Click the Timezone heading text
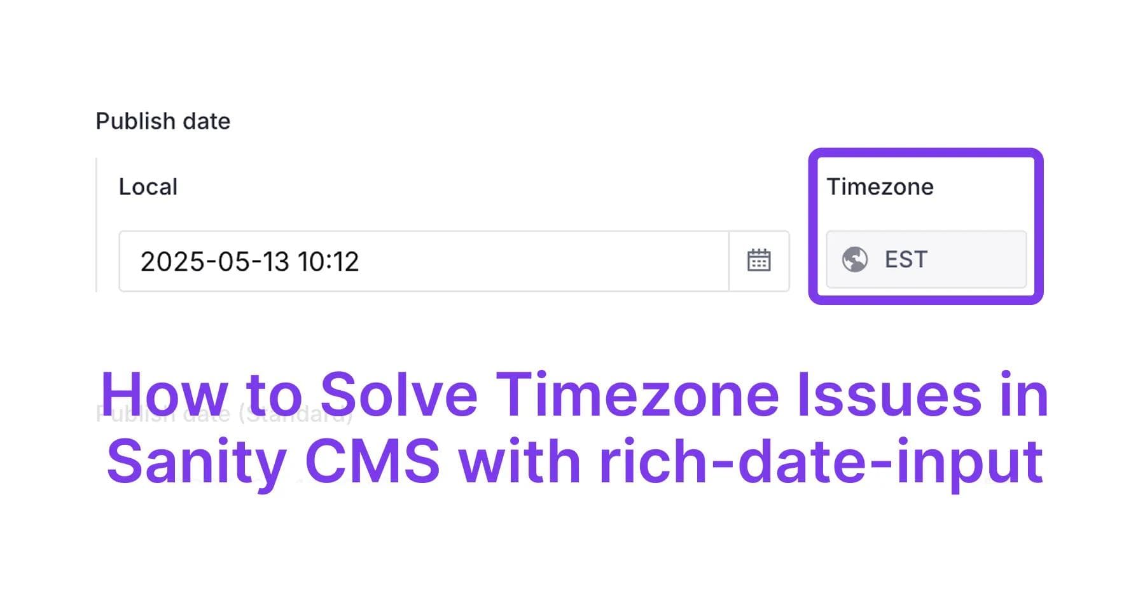This screenshot has height=598, width=1145. [x=880, y=186]
